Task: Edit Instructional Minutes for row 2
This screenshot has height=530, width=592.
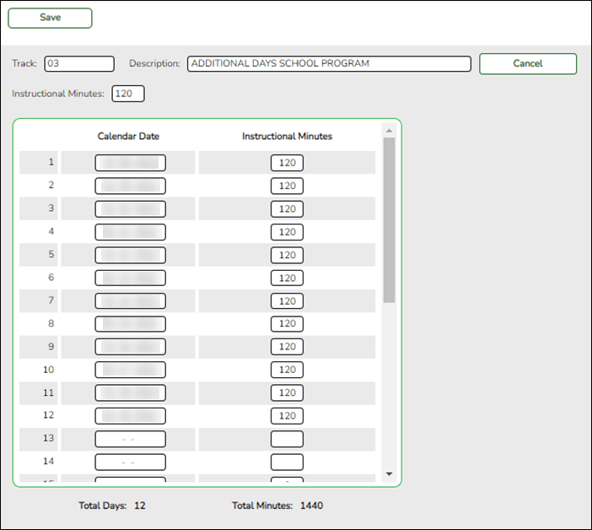Action: click(x=287, y=186)
